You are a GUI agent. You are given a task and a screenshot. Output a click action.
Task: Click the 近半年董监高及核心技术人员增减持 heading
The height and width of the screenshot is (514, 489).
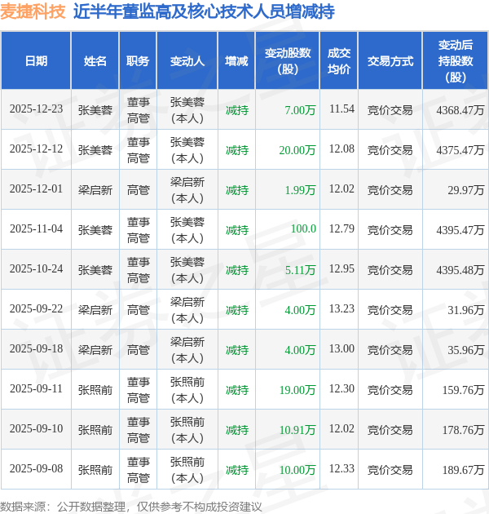tap(204, 11)
